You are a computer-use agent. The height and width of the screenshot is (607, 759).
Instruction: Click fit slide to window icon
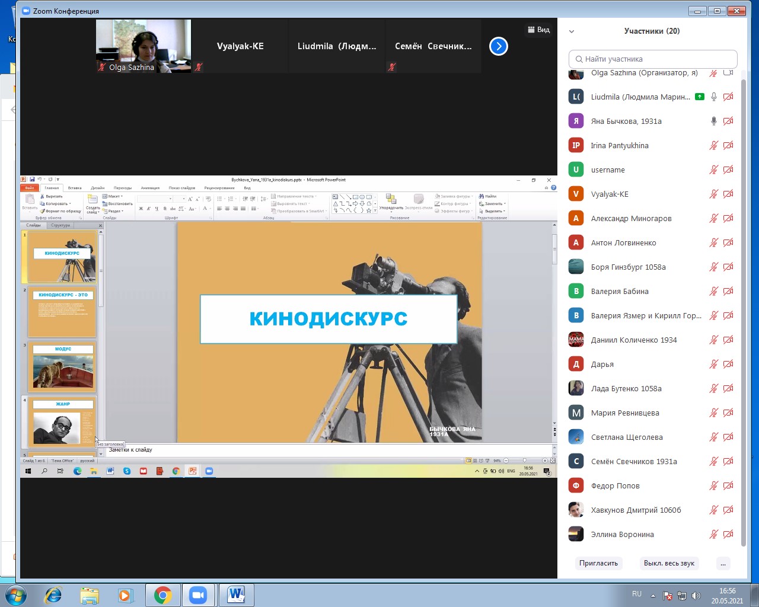coord(553,461)
